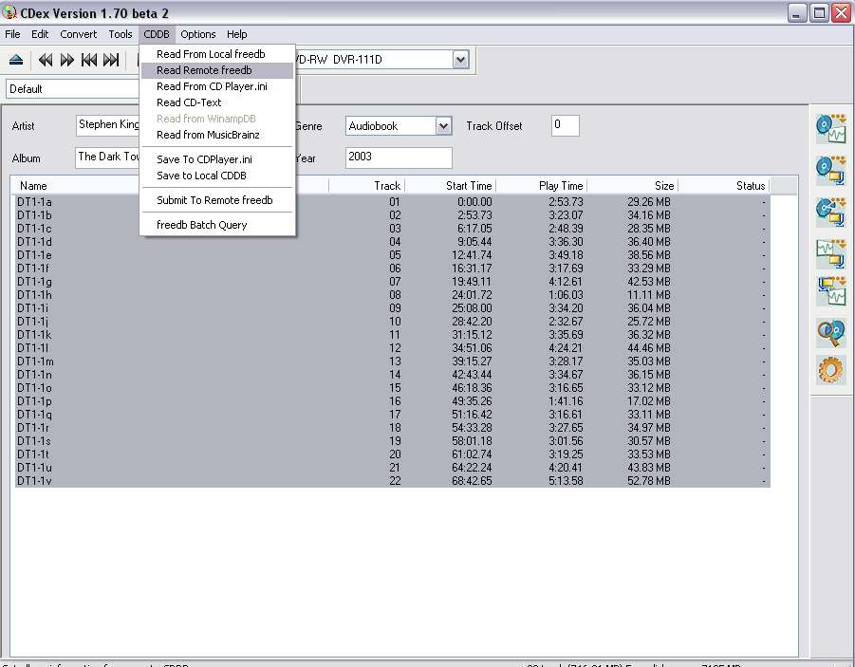The width and height of the screenshot is (855, 667).
Task: Click the Album field containing The Dark Tower
Action: pyautogui.click(x=108, y=157)
